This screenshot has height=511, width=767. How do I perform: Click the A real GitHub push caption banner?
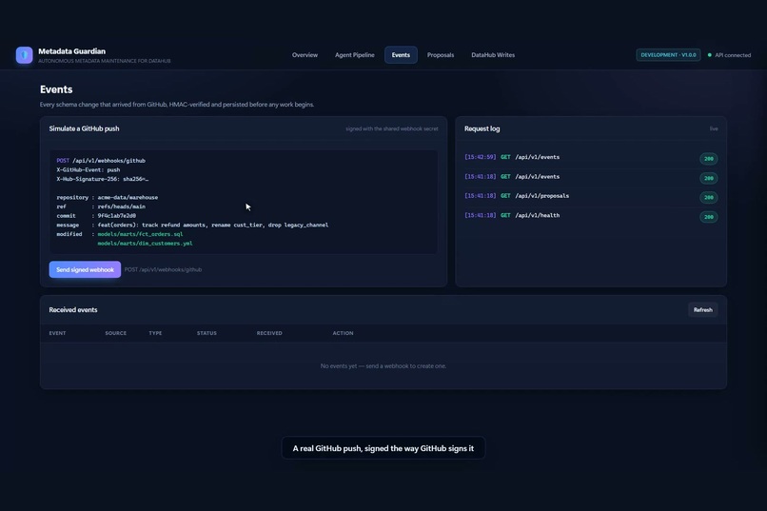tap(383, 448)
